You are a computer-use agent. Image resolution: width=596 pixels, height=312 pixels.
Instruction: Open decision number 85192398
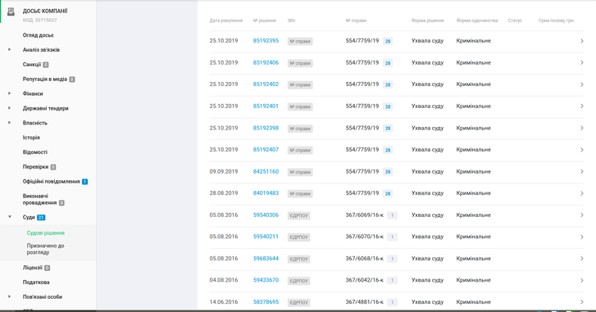pos(266,128)
